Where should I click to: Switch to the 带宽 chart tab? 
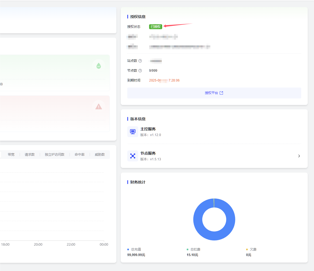tap(11, 155)
